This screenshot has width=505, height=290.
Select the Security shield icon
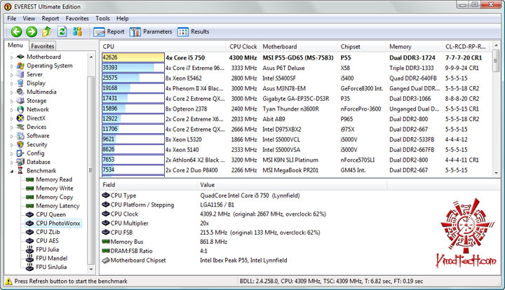pos(20,144)
